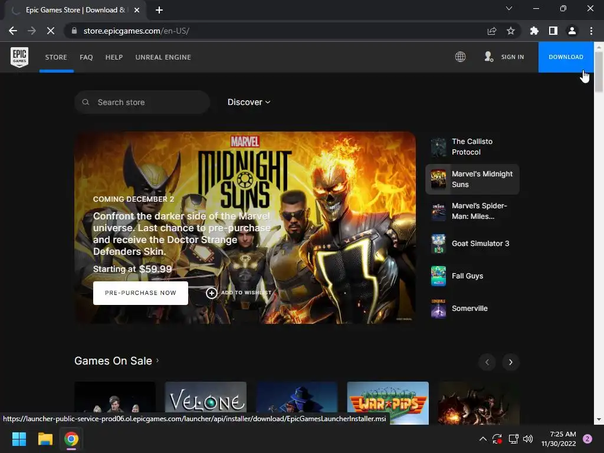
Task: Click the SIGN IN link
Action: (x=513, y=57)
